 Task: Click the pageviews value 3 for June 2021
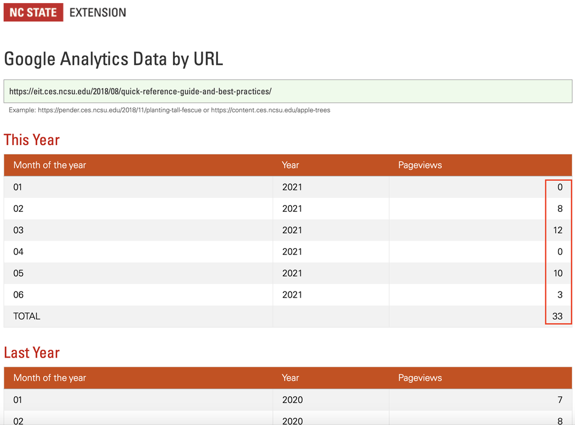click(559, 295)
